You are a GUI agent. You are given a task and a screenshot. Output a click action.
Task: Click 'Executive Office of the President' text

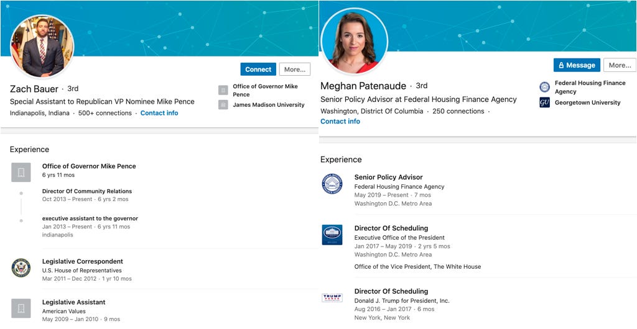[x=399, y=237]
